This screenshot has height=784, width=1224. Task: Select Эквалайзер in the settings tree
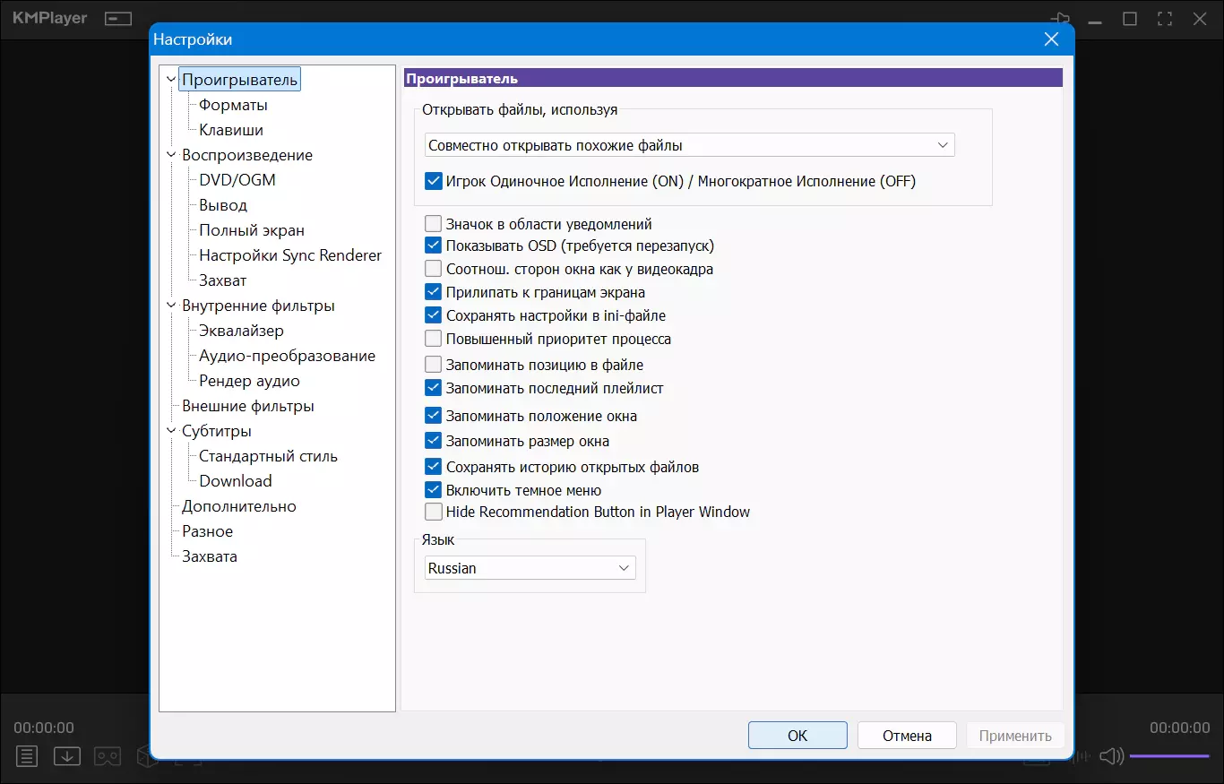pyautogui.click(x=241, y=331)
